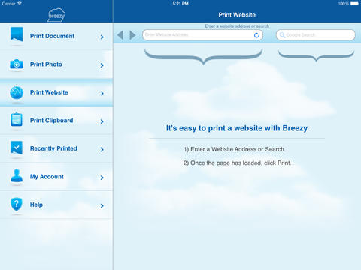The height and width of the screenshot is (270, 361).
Task: Tap the Wi-Fi indicator in status bar
Action: pos(20,4)
